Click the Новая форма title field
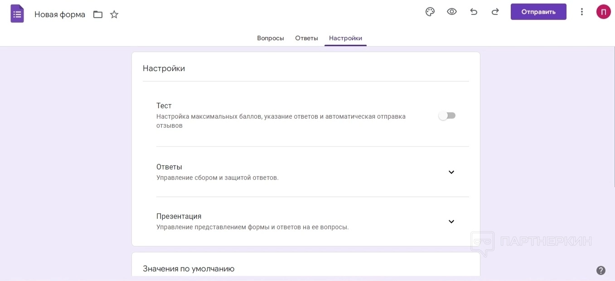The height and width of the screenshot is (281, 615). click(x=60, y=15)
